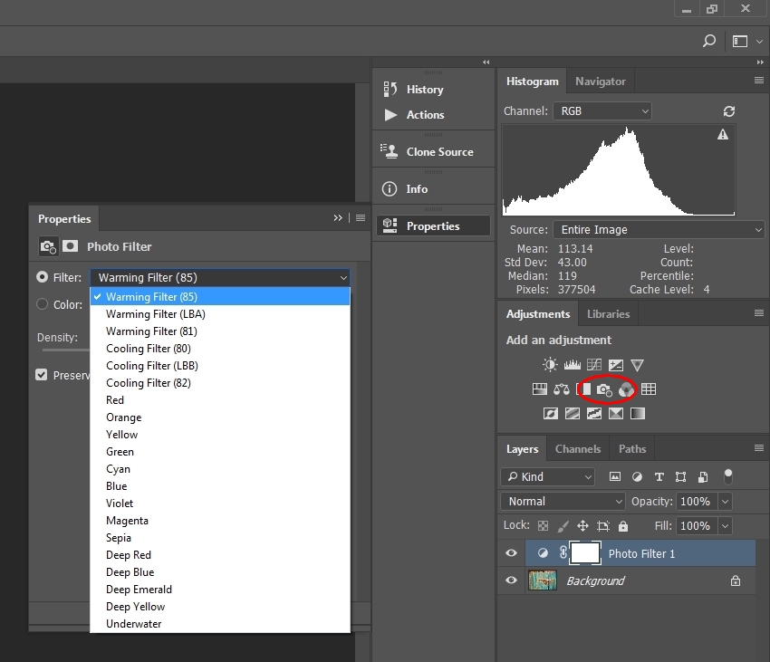Click the Background layer thumbnail
This screenshot has width=770, height=662.
543,580
